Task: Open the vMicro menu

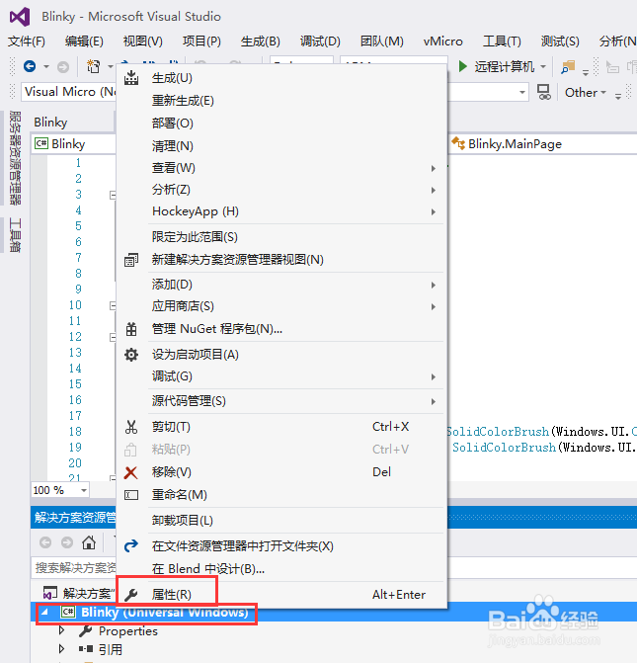Action: [443, 41]
